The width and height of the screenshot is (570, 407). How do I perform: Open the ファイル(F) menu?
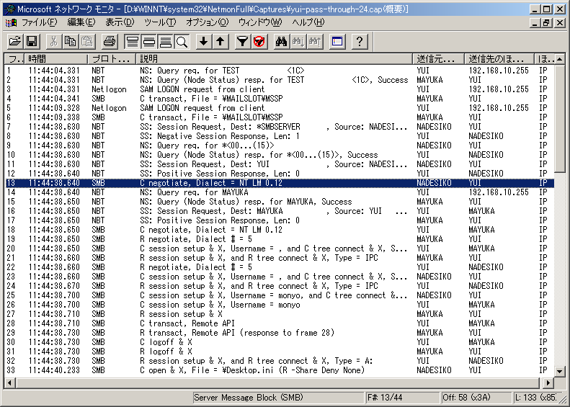coord(39,22)
